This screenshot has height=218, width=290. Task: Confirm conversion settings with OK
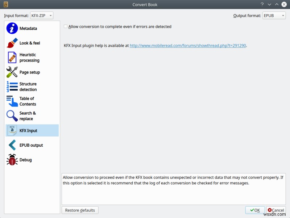pyautogui.click(x=255, y=210)
